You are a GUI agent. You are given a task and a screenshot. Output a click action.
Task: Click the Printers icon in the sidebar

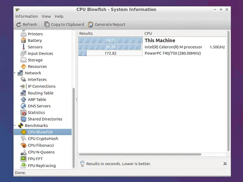(x=23, y=34)
